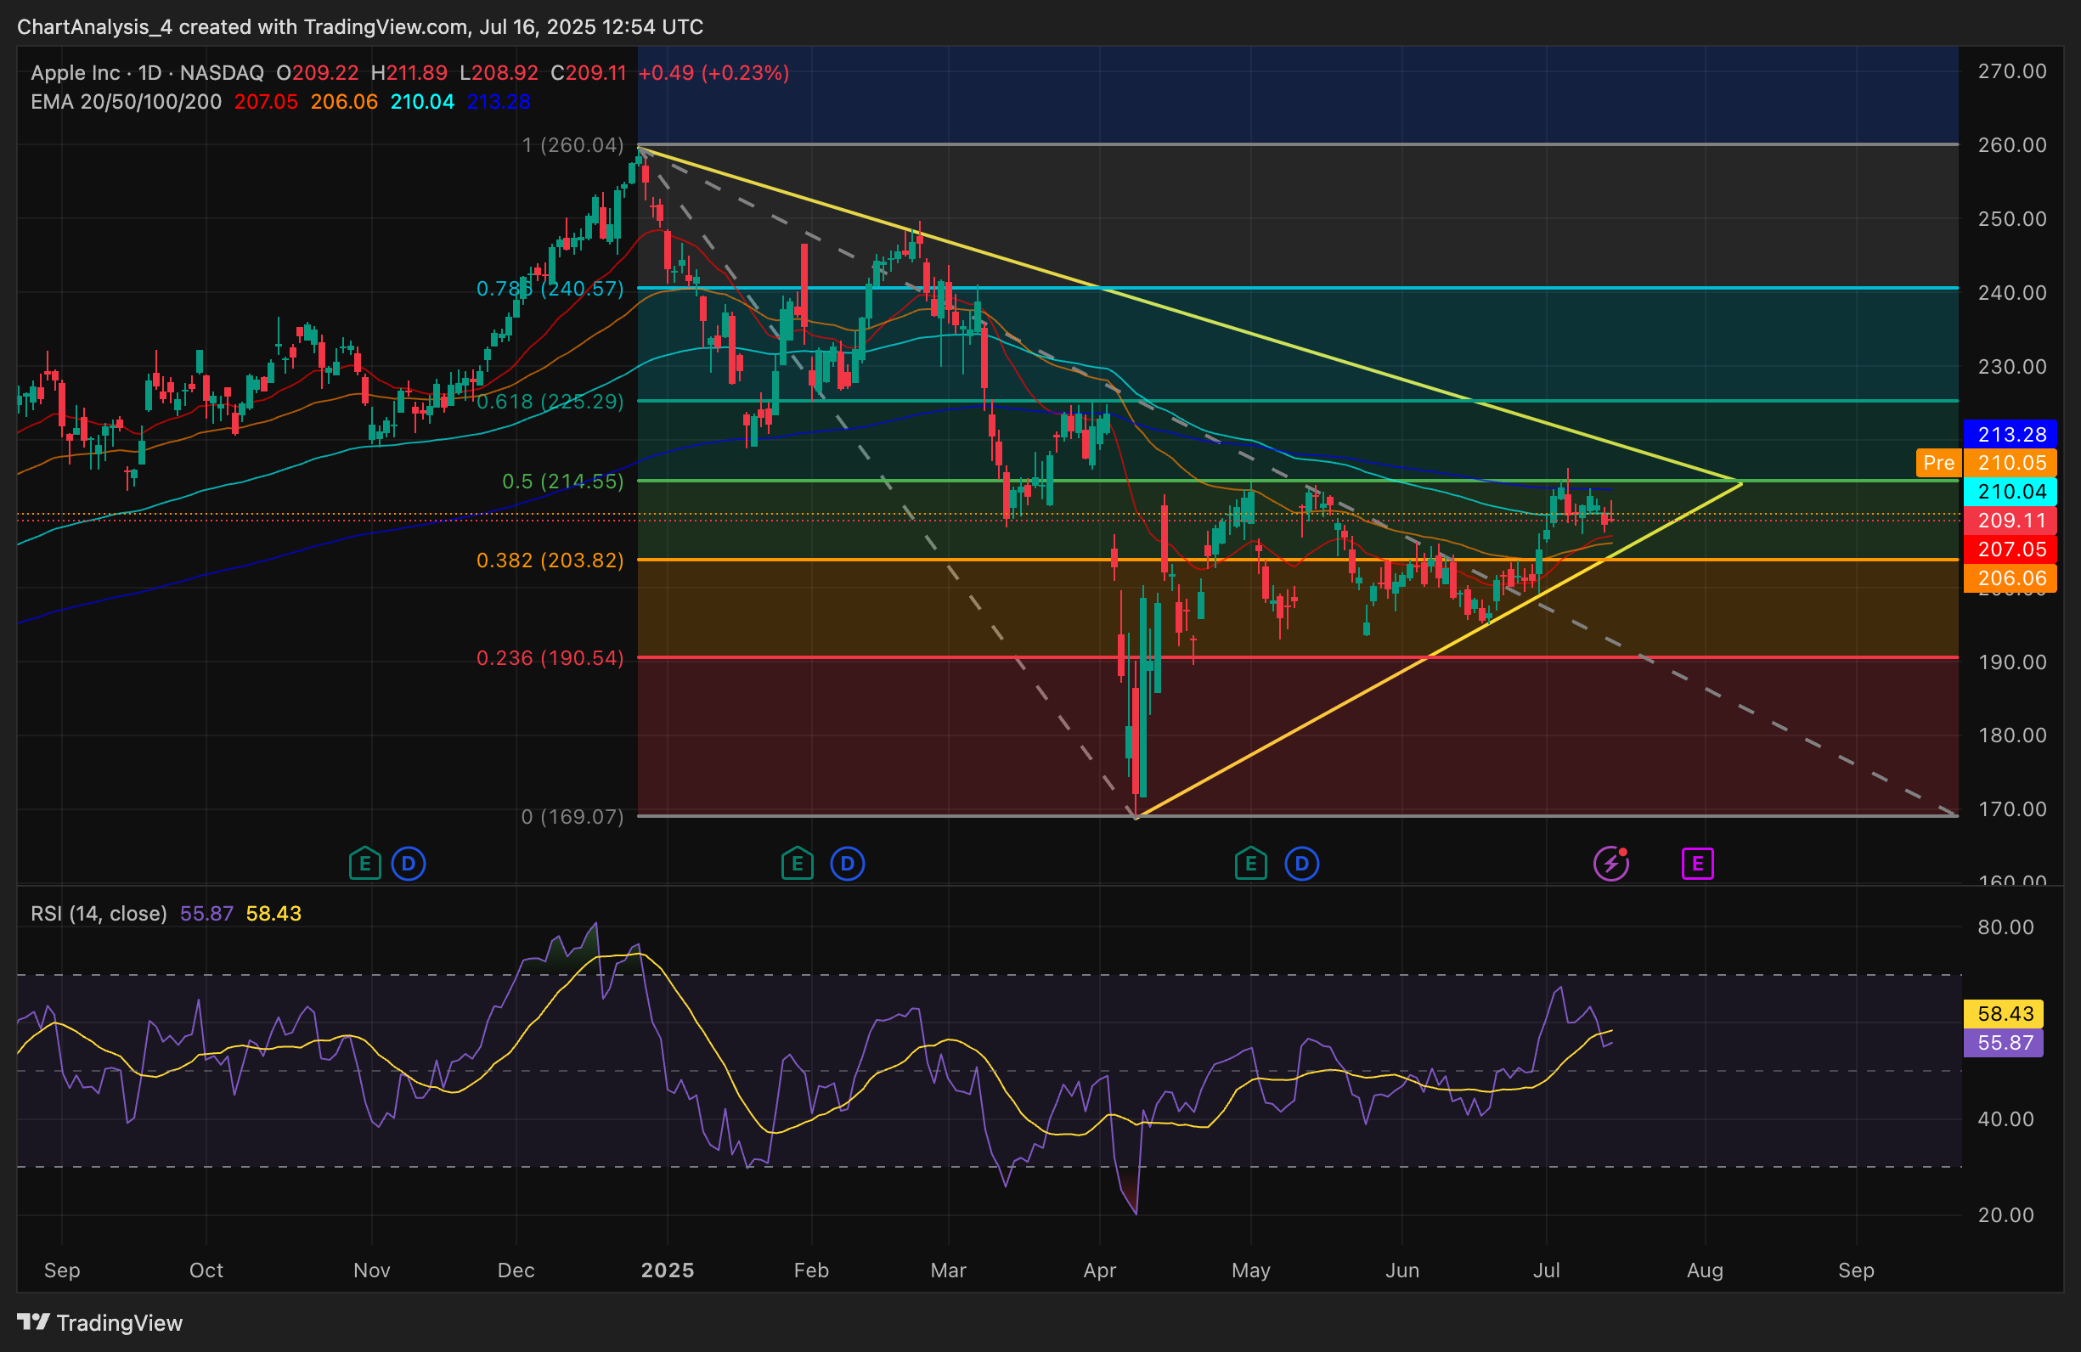Click the cyan 210.04 EMA 100 price tag
This screenshot has height=1352, width=2081.
click(2011, 492)
